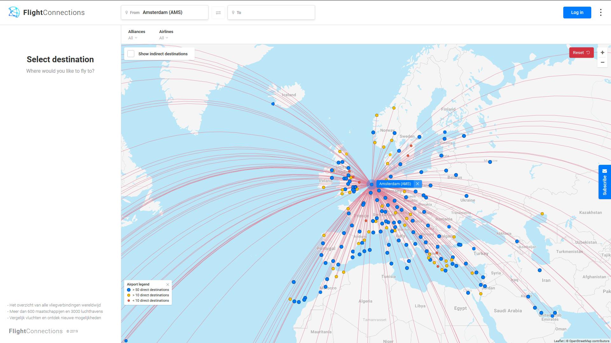Zoom in the map with plus button
The image size is (611, 343).
(602, 53)
